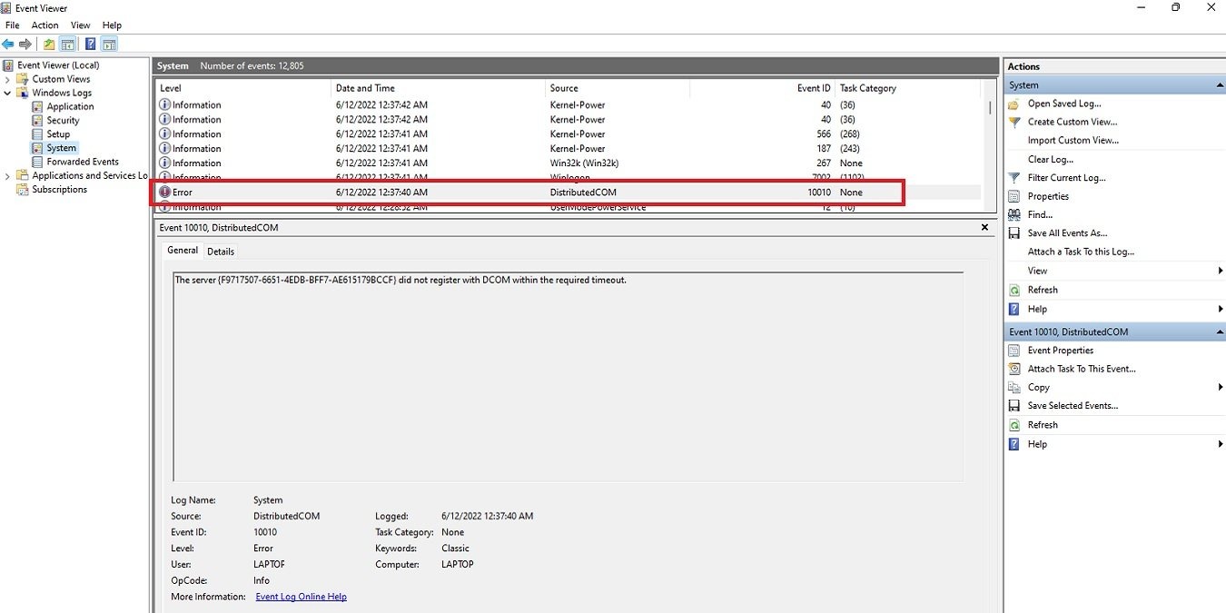
Task: Click the back navigation arrow in the toolbar
Action: pyautogui.click(x=8, y=44)
